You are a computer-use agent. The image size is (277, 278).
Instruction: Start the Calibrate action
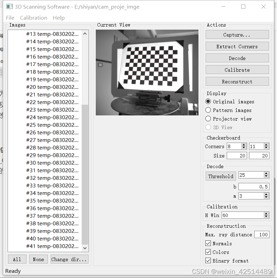pos(237,70)
